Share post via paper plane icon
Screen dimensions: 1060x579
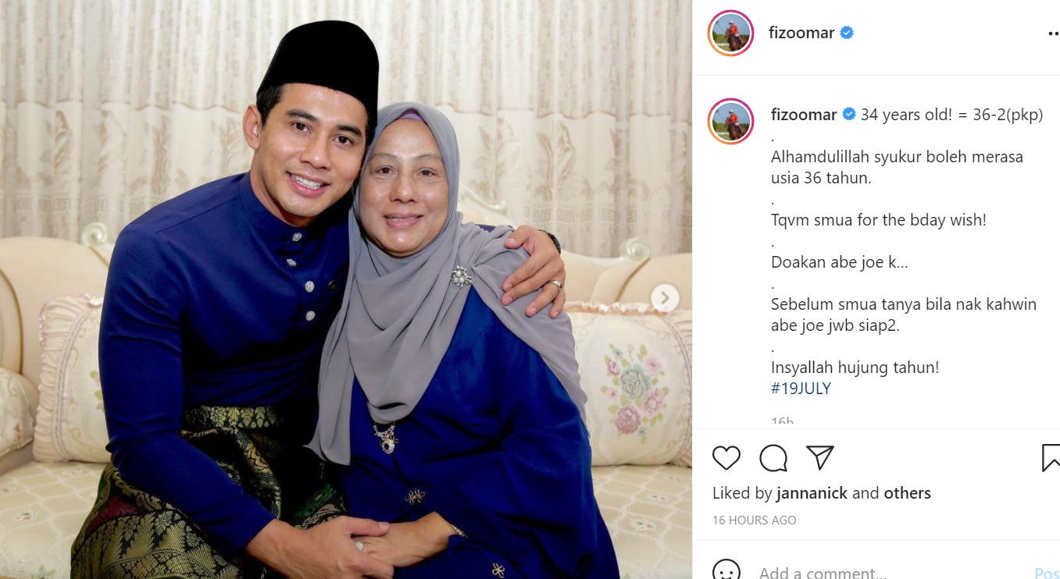[820, 458]
